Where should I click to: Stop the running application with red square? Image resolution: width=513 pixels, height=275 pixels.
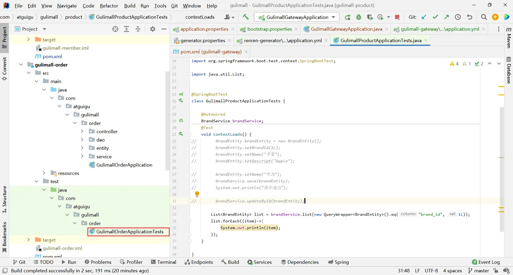[x=397, y=17]
